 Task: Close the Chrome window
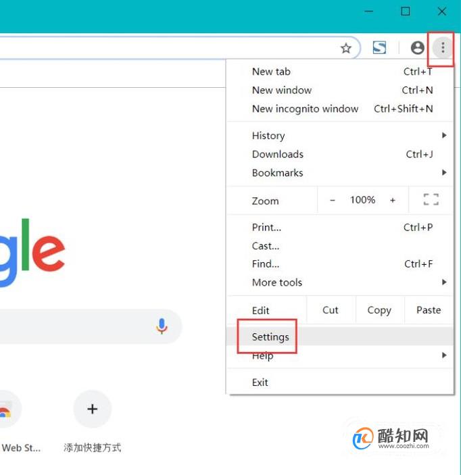[x=442, y=11]
